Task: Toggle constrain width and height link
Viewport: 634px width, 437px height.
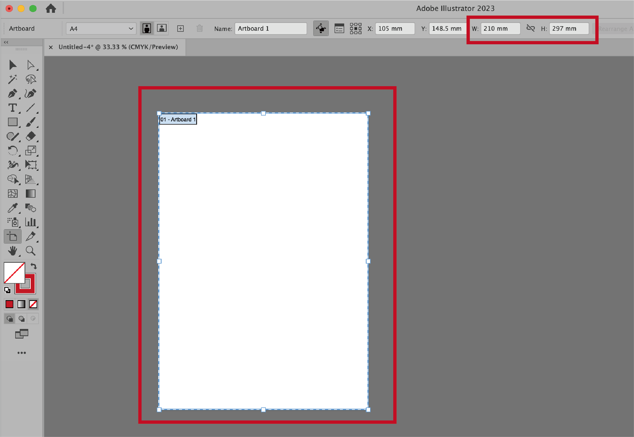Action: pos(530,29)
